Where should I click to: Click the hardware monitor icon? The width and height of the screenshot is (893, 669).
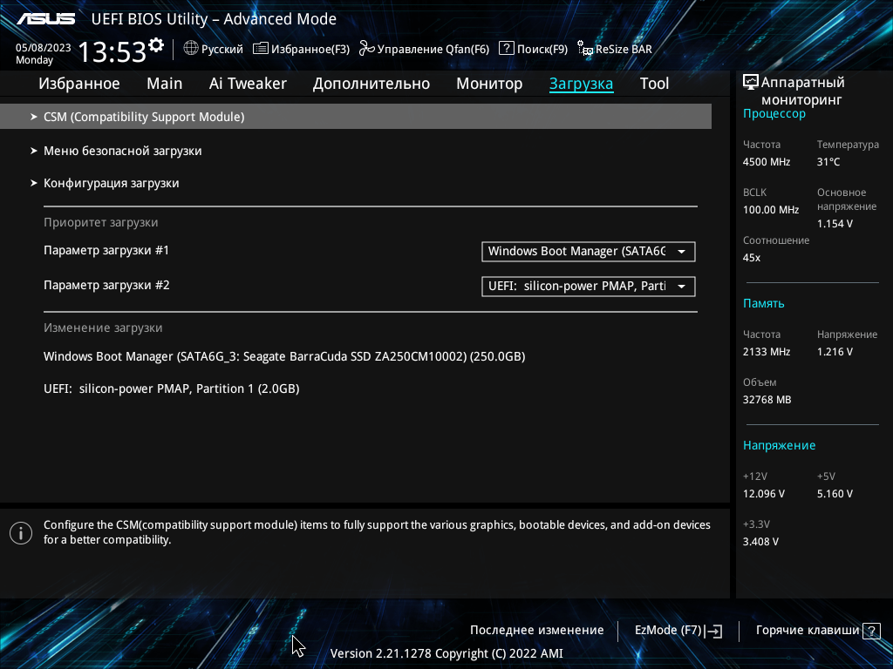(x=750, y=83)
